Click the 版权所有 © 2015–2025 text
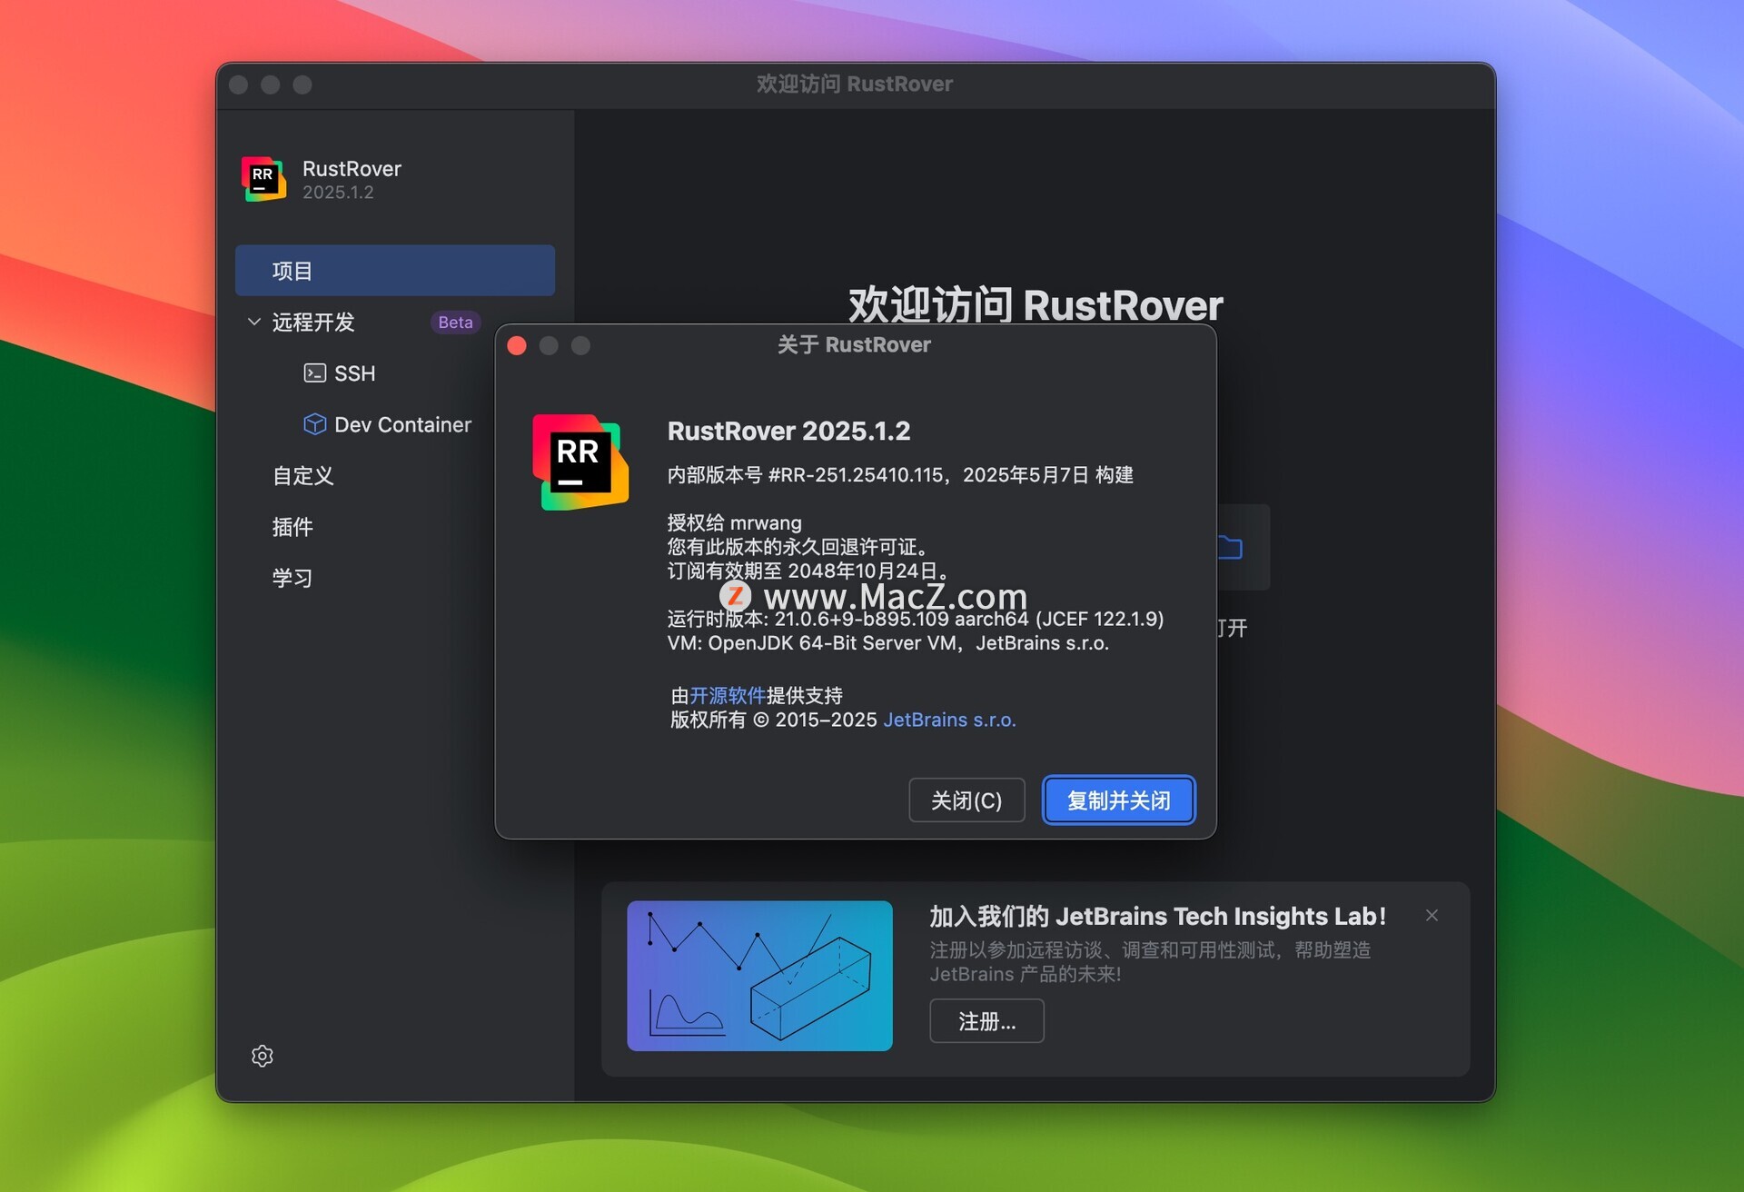The width and height of the screenshot is (1744, 1192). click(774, 720)
